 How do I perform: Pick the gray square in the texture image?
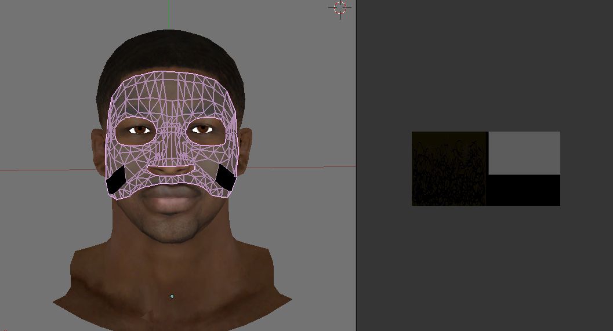pyautogui.click(x=524, y=152)
